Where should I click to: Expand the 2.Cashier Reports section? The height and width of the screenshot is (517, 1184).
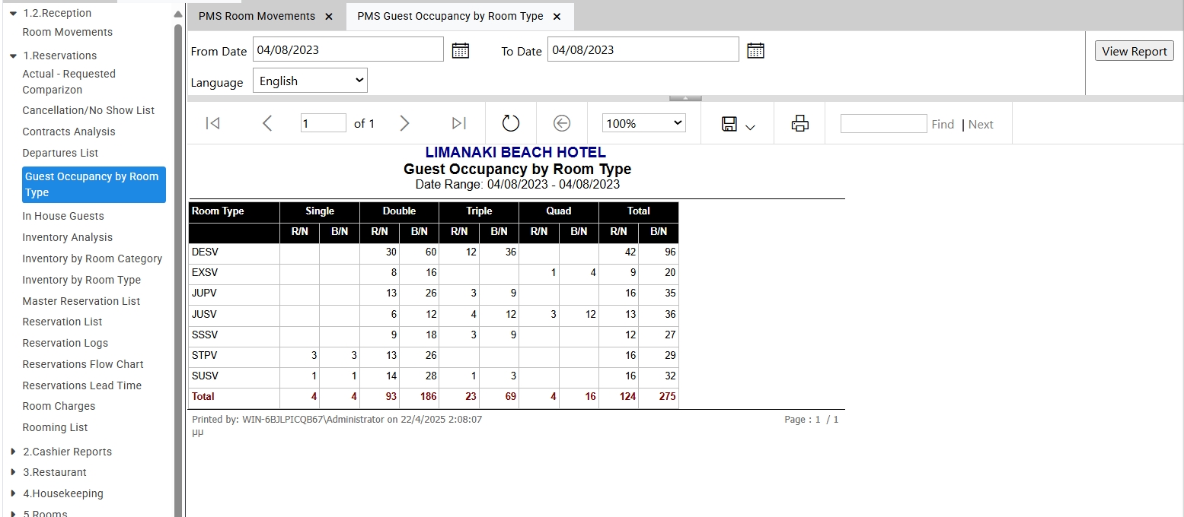click(x=13, y=452)
